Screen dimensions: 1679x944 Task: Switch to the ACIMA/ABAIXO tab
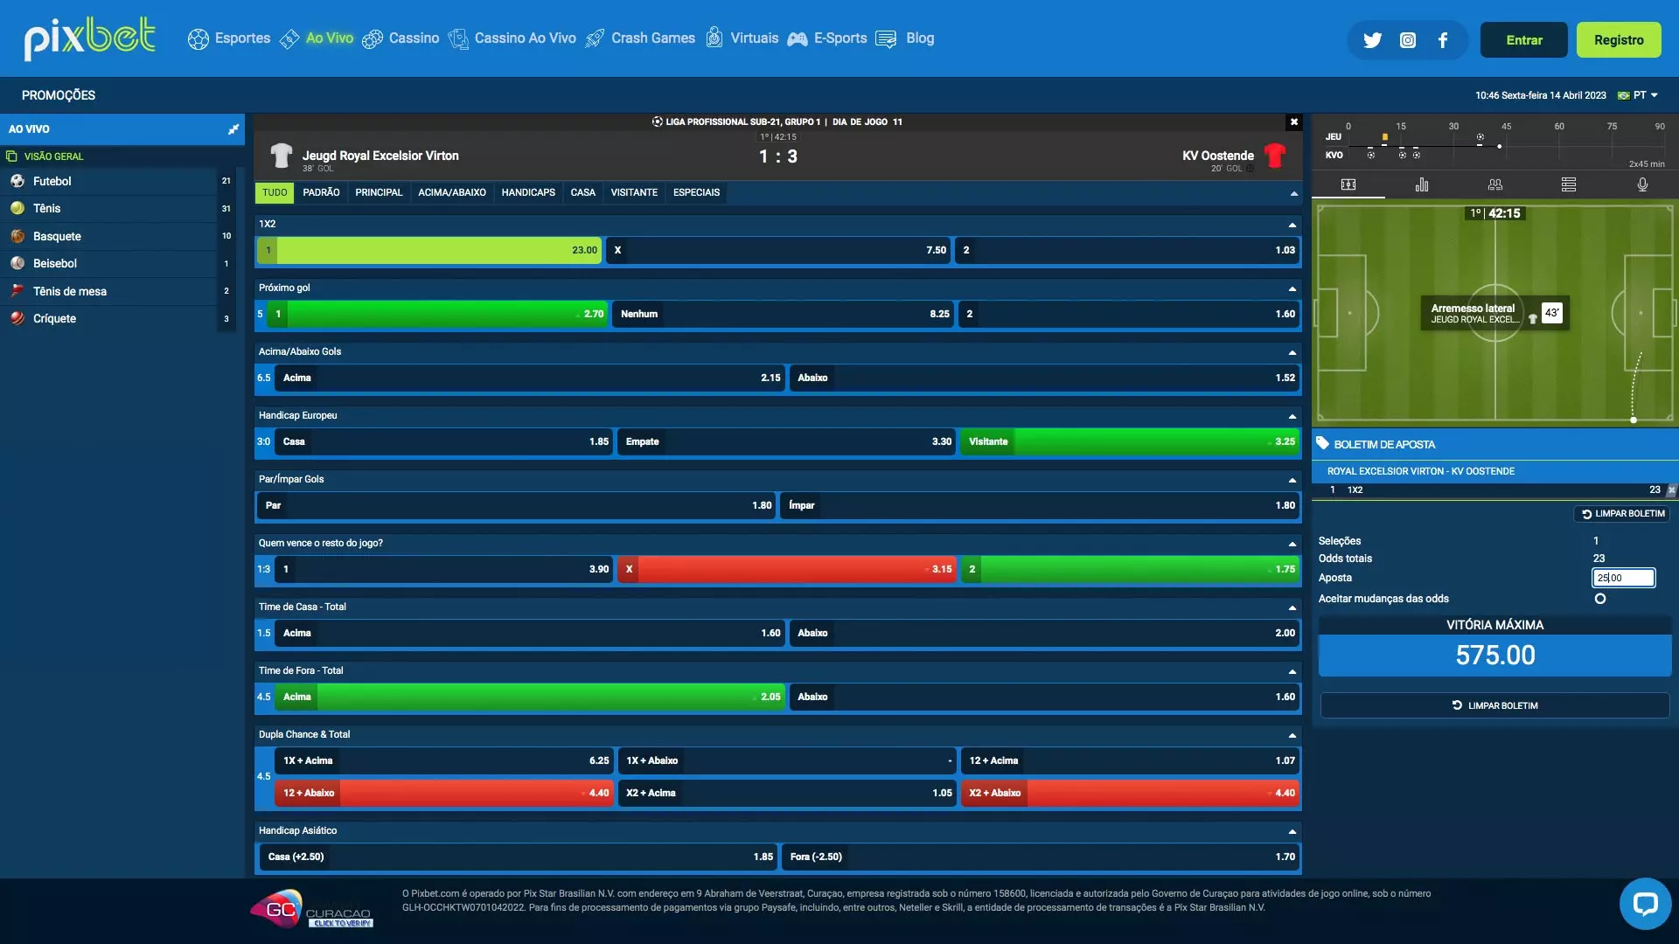tap(452, 193)
